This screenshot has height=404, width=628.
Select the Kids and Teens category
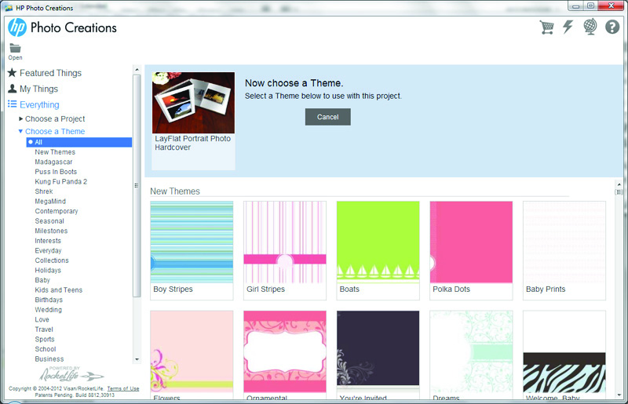58,290
